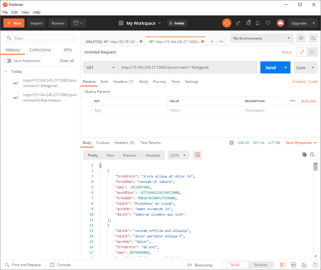Click the globe network icon in response
Image resolution: width=321 pixels, height=270 pixels.
232,143
